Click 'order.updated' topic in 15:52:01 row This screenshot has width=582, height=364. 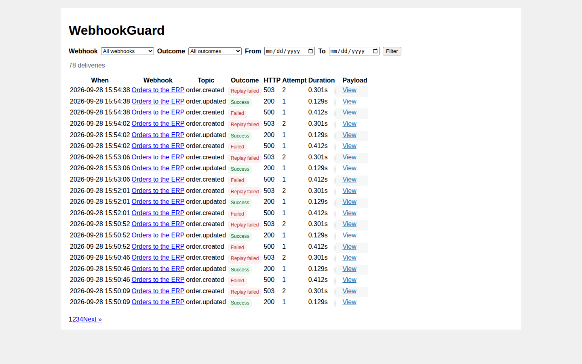coord(206,201)
